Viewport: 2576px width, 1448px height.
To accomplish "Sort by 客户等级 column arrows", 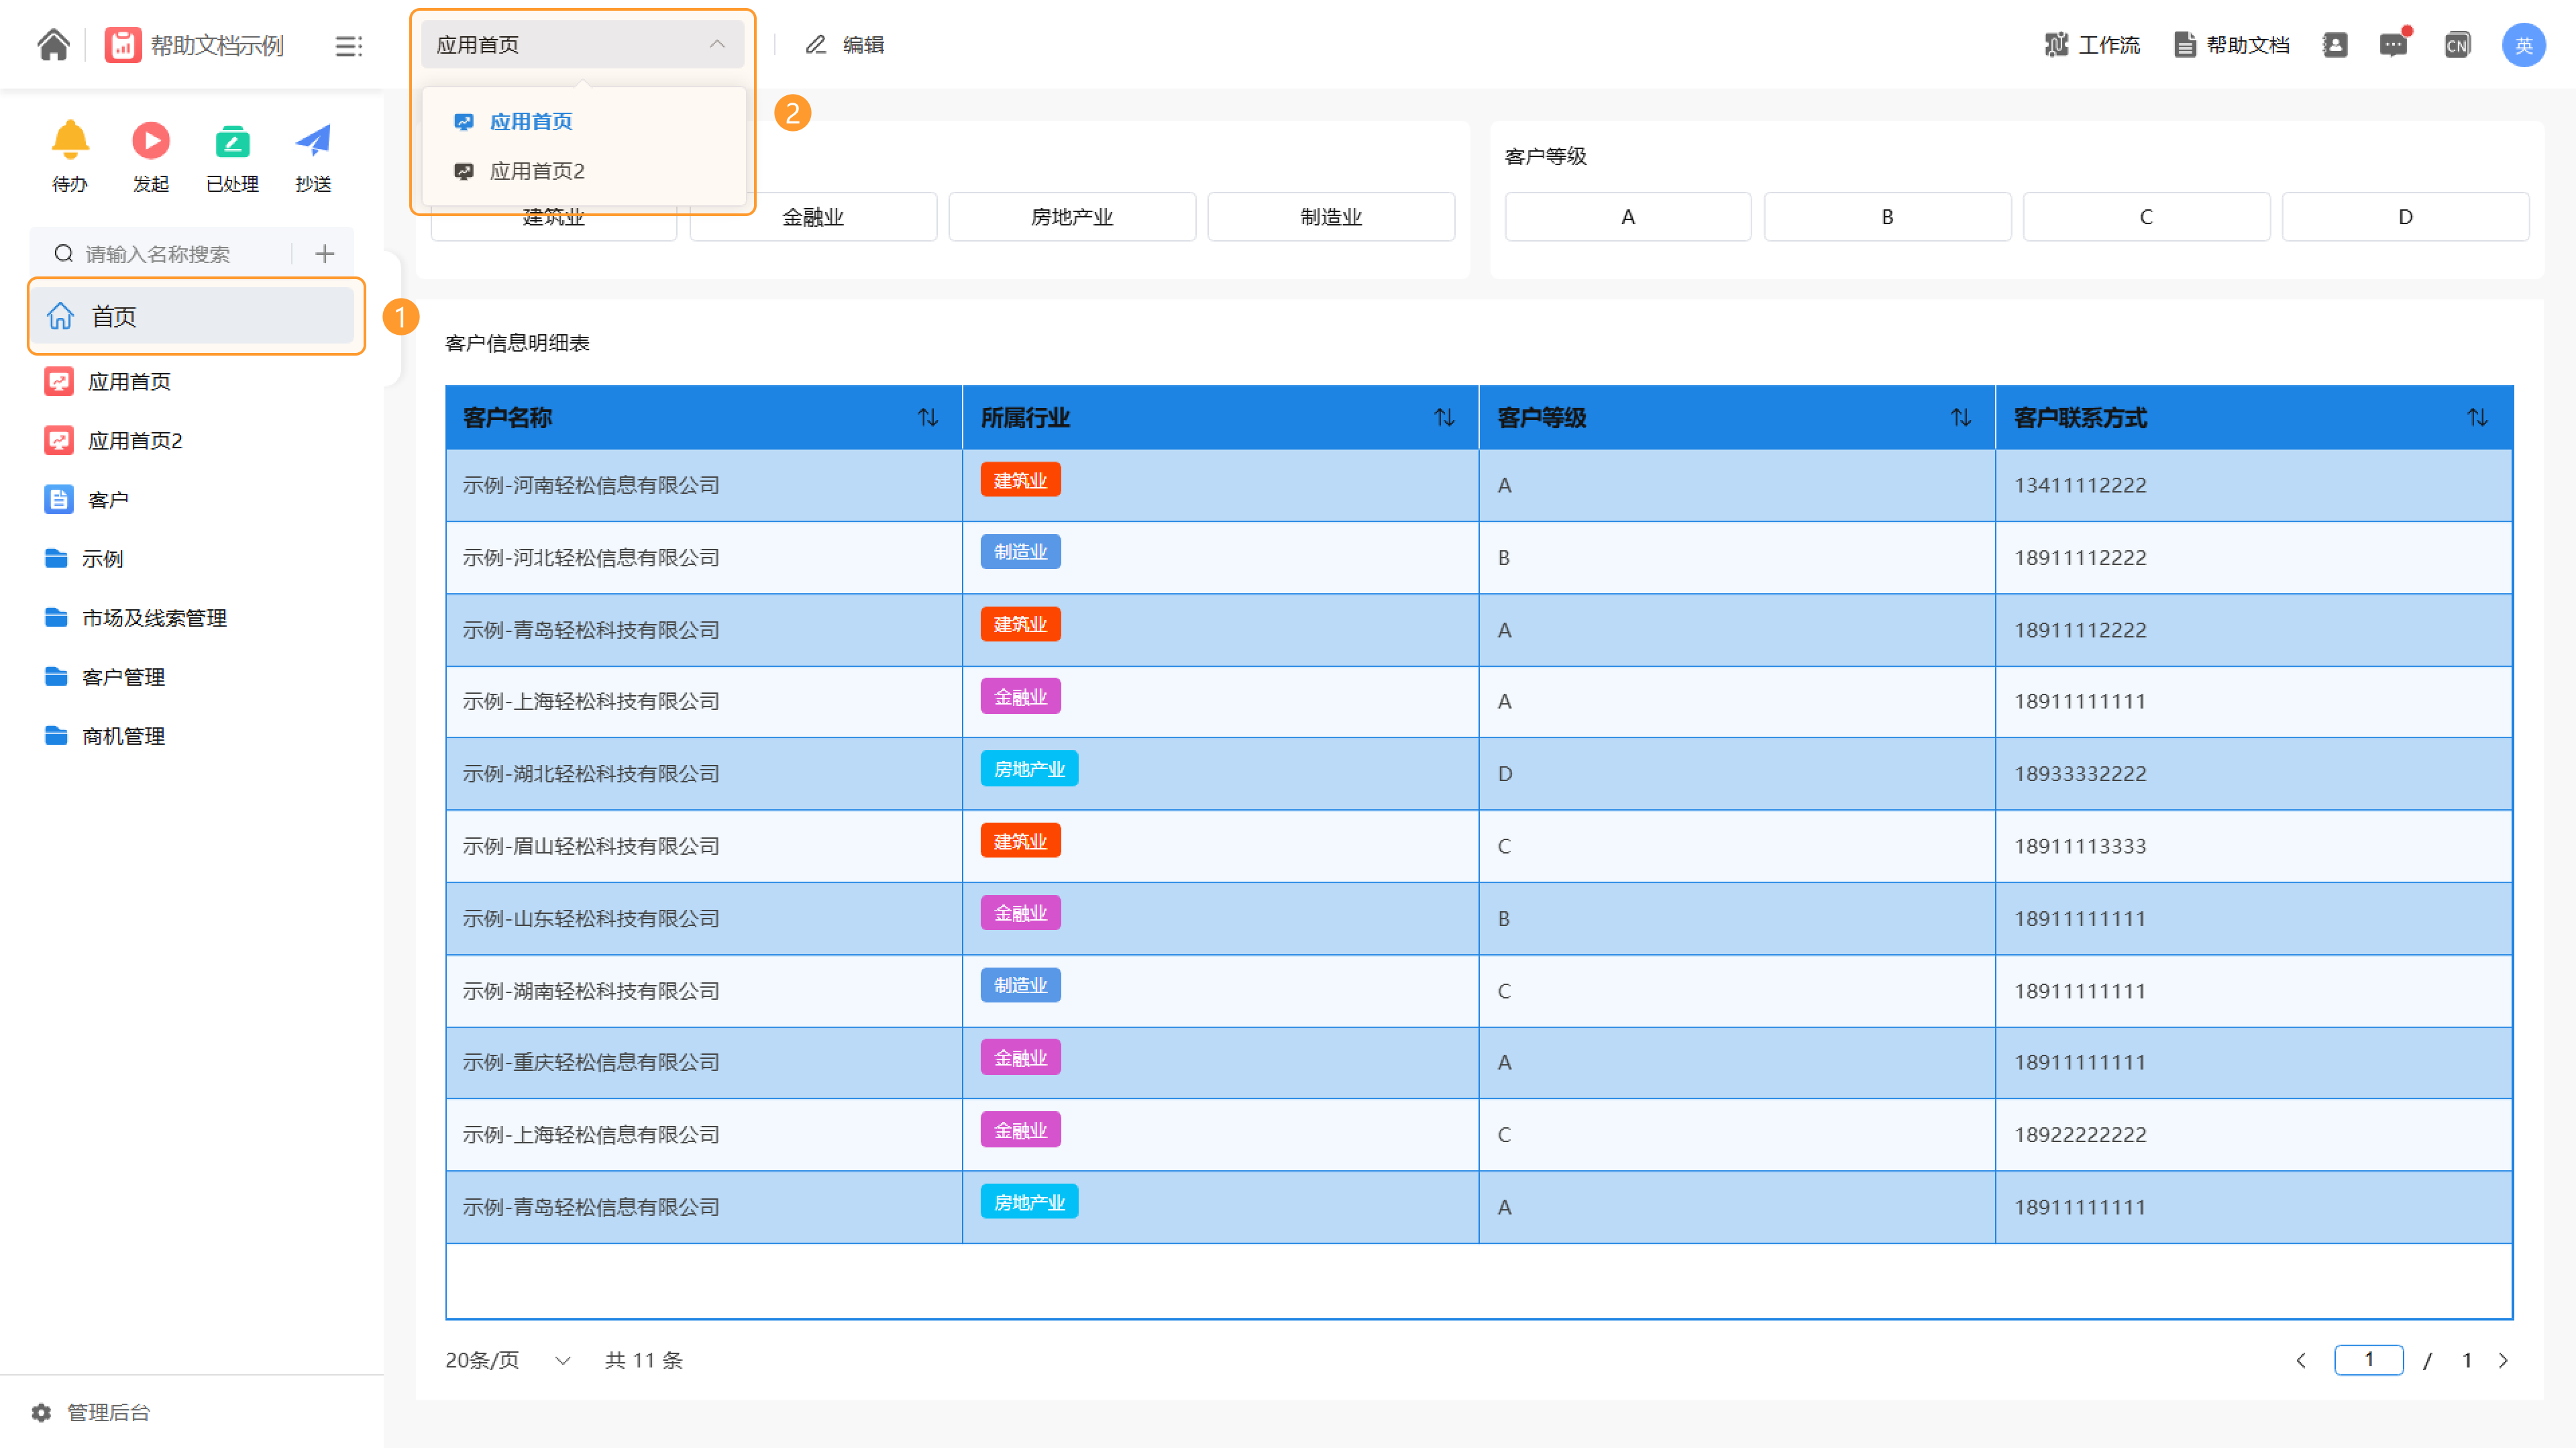I will pos(1961,417).
